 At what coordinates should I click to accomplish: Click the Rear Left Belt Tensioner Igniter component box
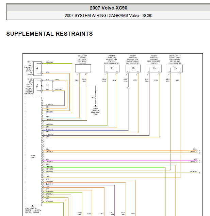(154, 69)
